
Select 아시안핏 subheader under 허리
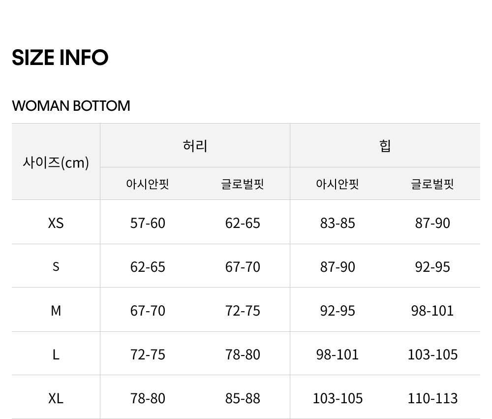[x=148, y=184]
